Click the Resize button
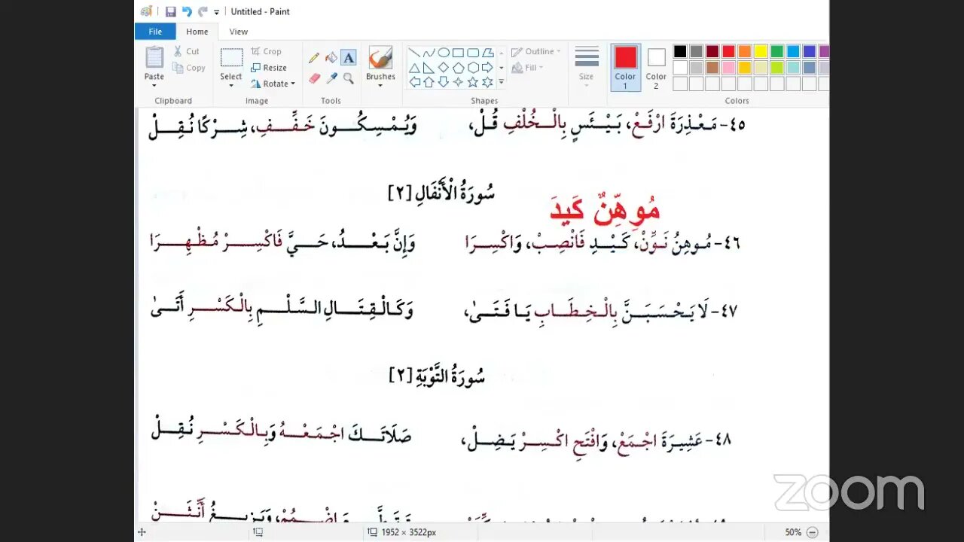Viewport: 964px width, 542px height. click(269, 68)
